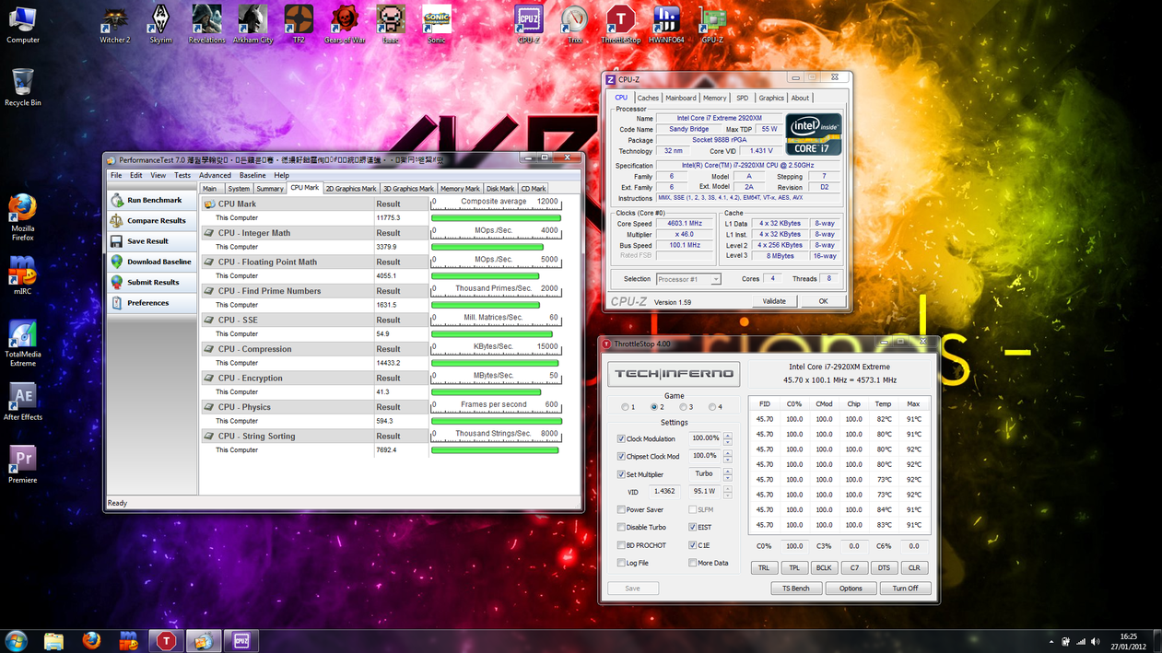Toggle the C1E checkbox
The height and width of the screenshot is (653, 1162).
692,545
